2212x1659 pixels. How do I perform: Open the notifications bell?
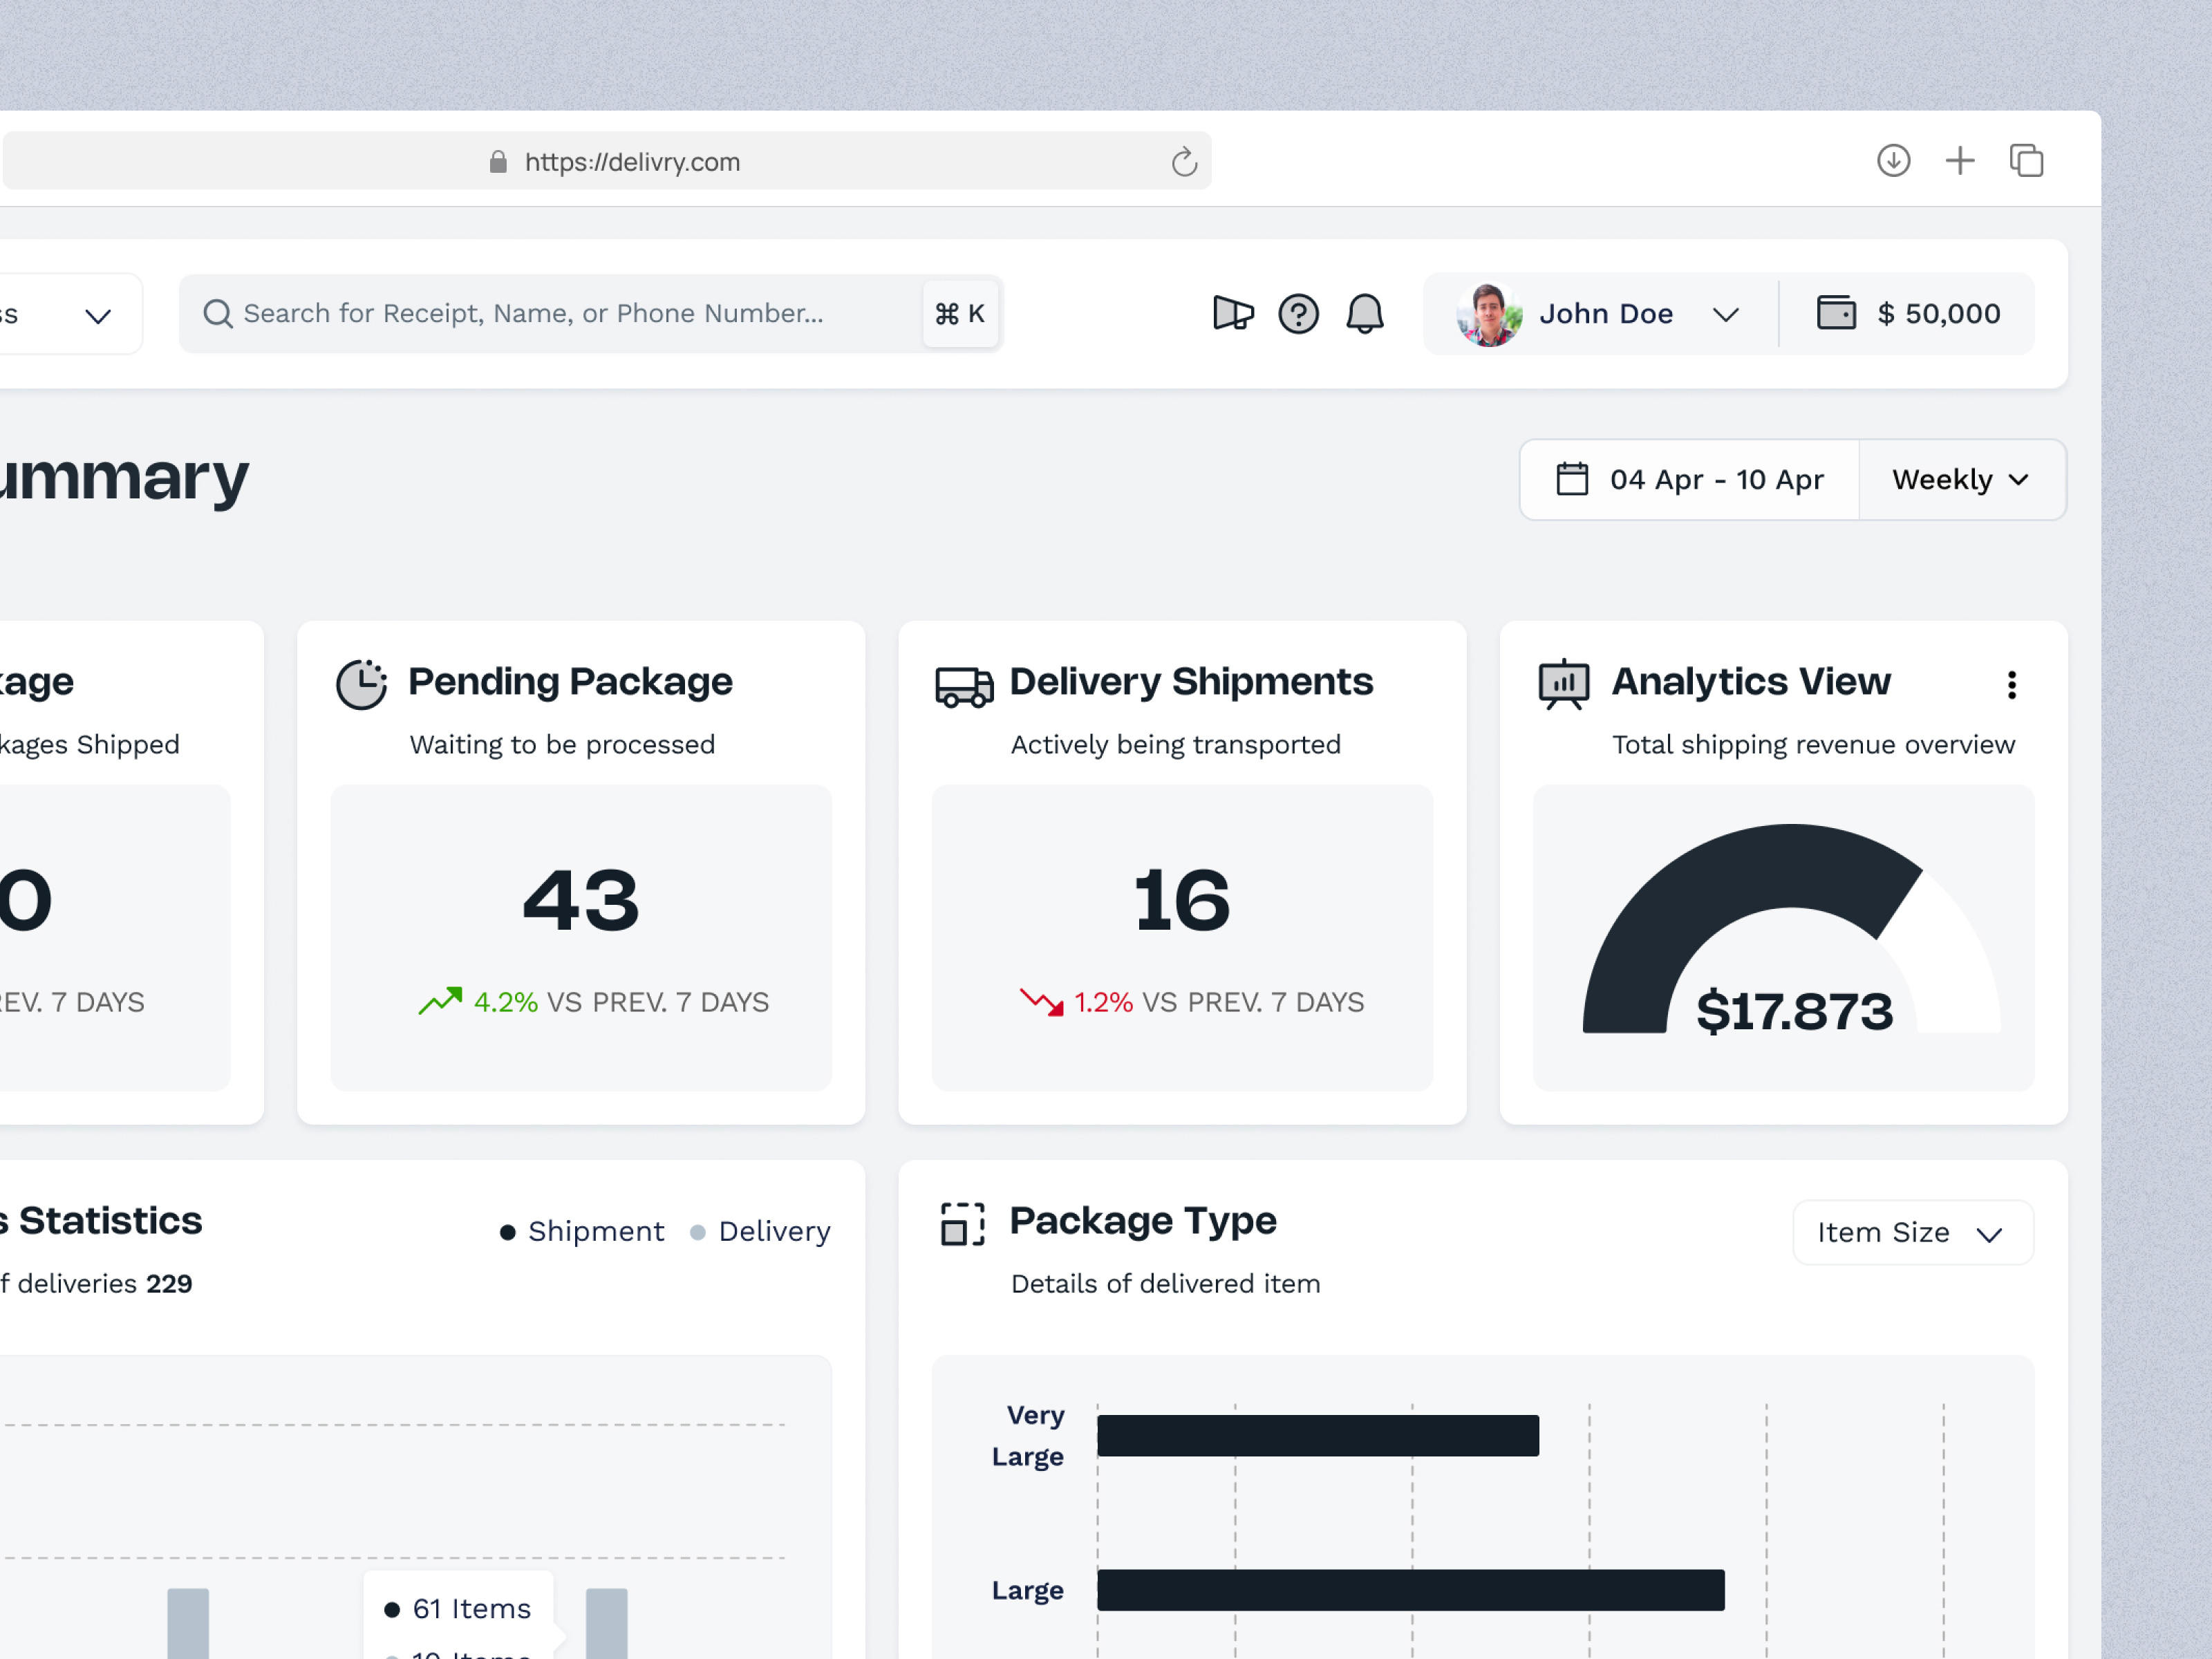(x=1365, y=314)
